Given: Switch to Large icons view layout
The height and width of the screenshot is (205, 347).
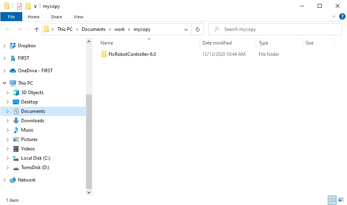Looking at the screenshot, I should click(340, 200).
